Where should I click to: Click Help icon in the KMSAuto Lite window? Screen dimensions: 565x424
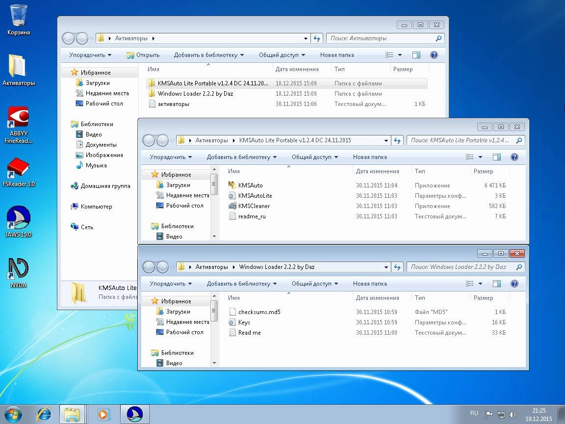click(x=514, y=157)
